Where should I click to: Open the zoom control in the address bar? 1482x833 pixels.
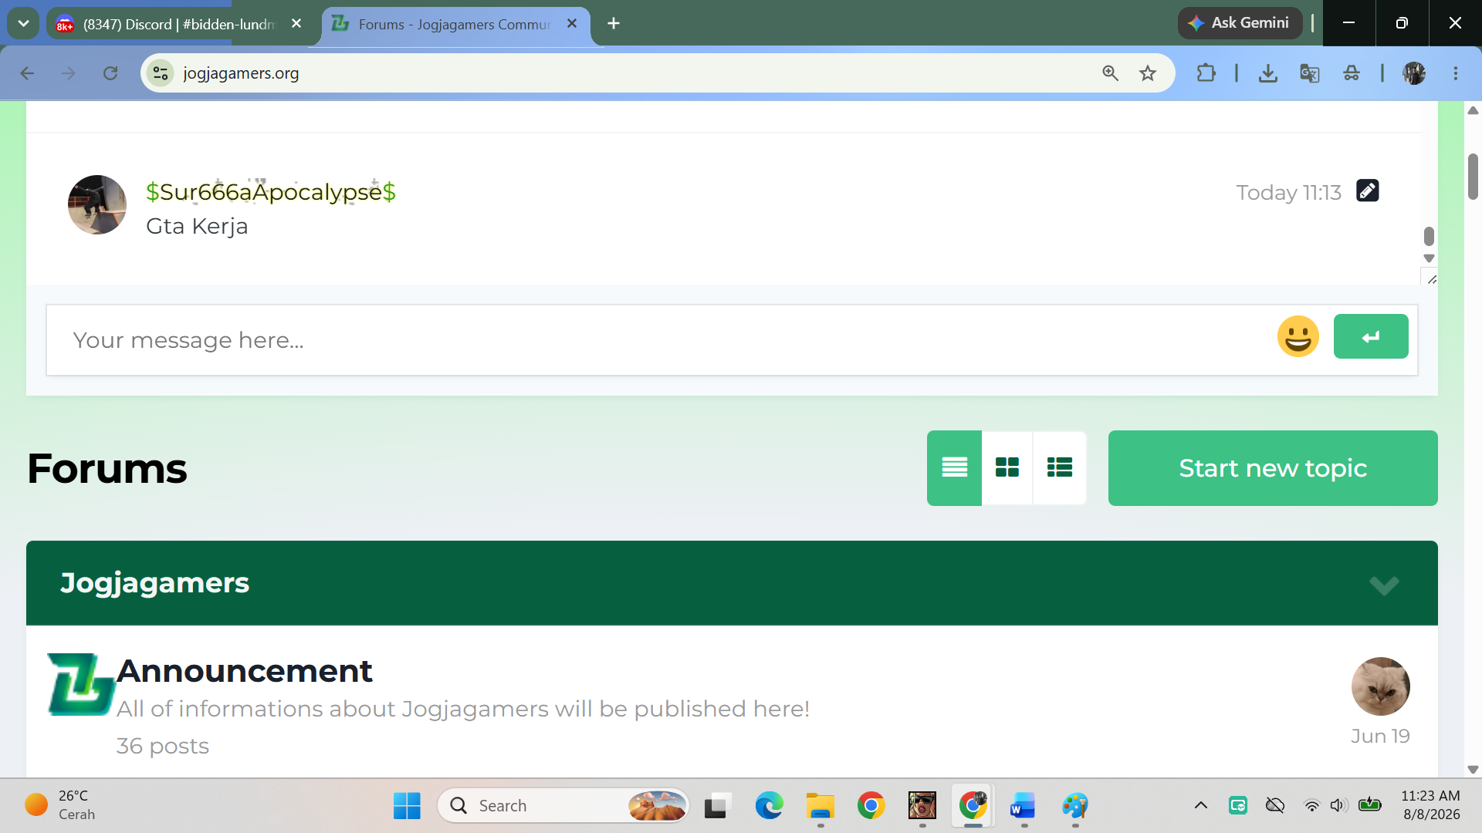tap(1110, 73)
